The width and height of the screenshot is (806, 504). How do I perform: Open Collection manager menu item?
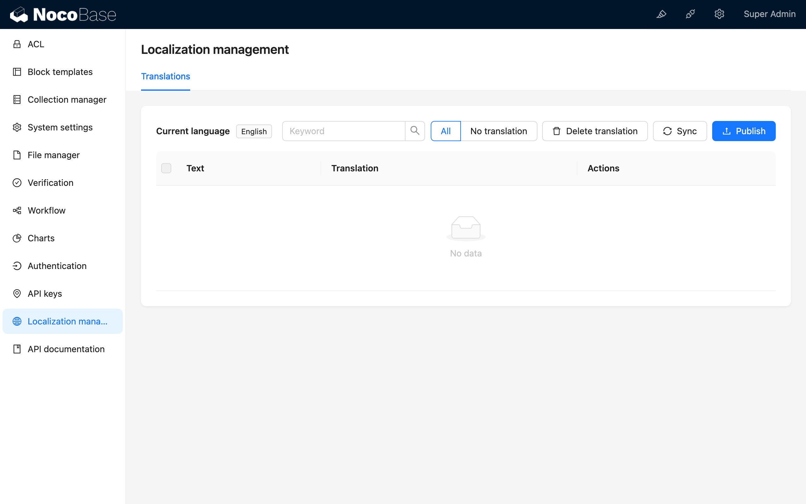pos(67,99)
